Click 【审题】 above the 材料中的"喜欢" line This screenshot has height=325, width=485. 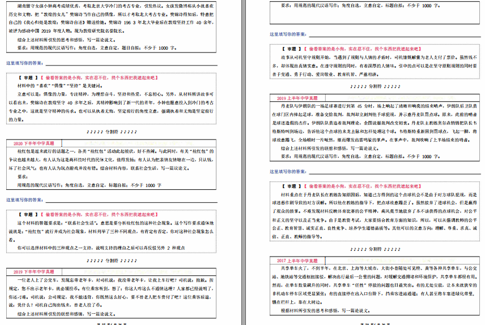tap(28, 78)
